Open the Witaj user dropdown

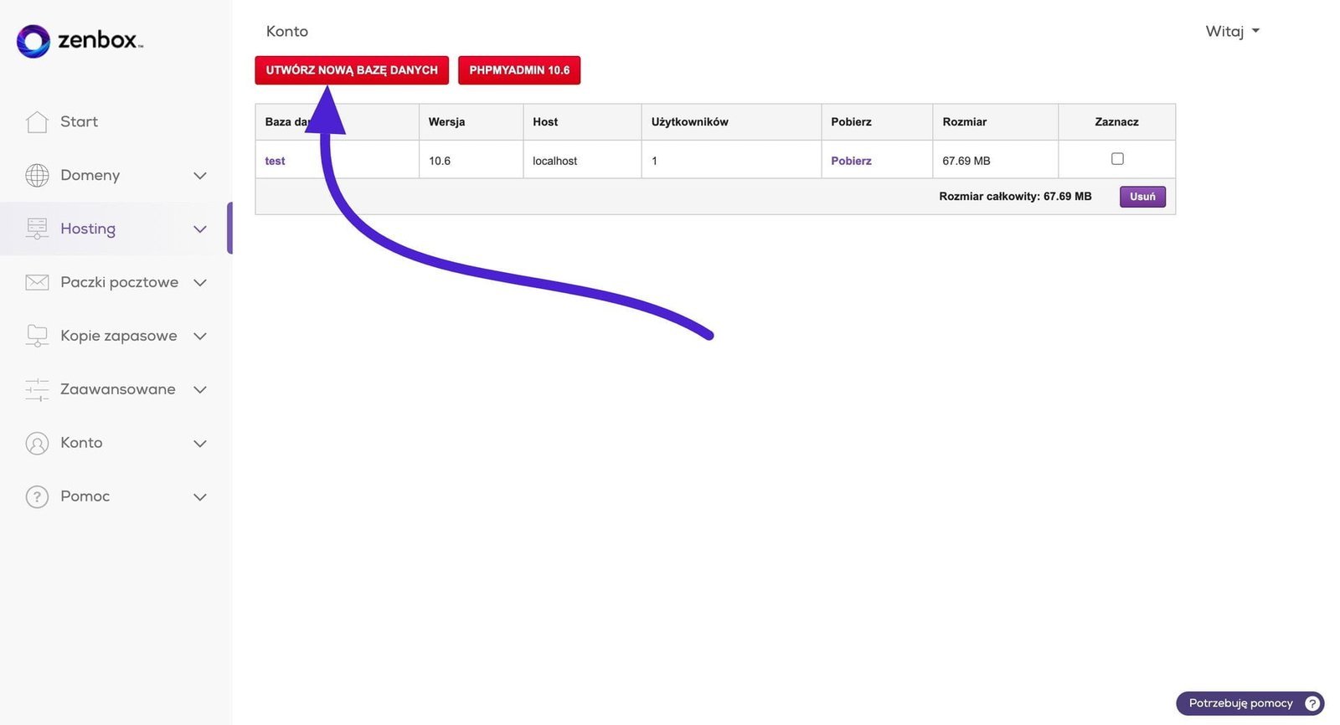[1232, 32]
